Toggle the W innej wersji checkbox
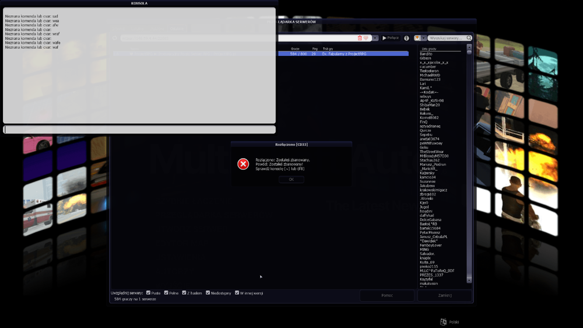 click(237, 292)
